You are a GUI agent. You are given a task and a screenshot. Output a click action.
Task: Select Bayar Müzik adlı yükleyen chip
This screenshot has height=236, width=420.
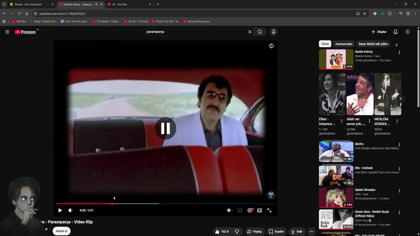coord(374,44)
